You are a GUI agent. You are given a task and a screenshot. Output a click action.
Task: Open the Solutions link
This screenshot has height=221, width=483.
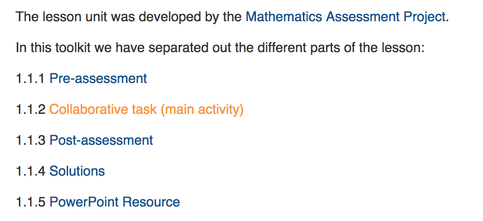coord(77,171)
